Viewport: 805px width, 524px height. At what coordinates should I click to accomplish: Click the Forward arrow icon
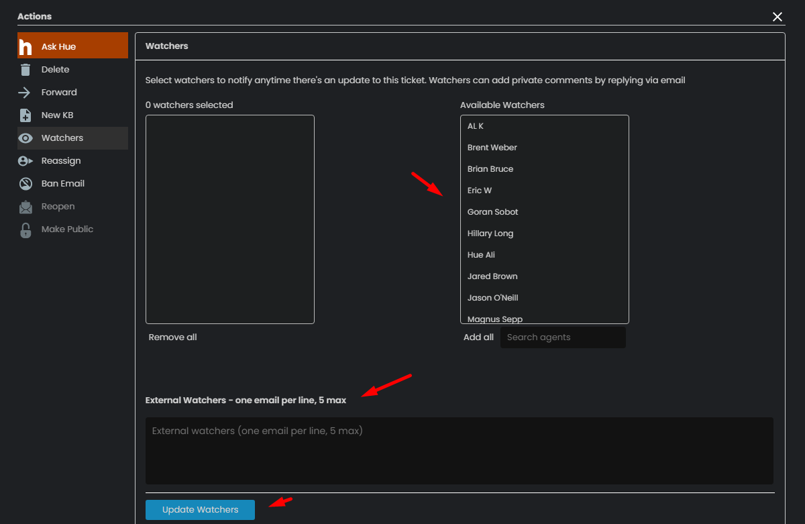pyautogui.click(x=25, y=93)
